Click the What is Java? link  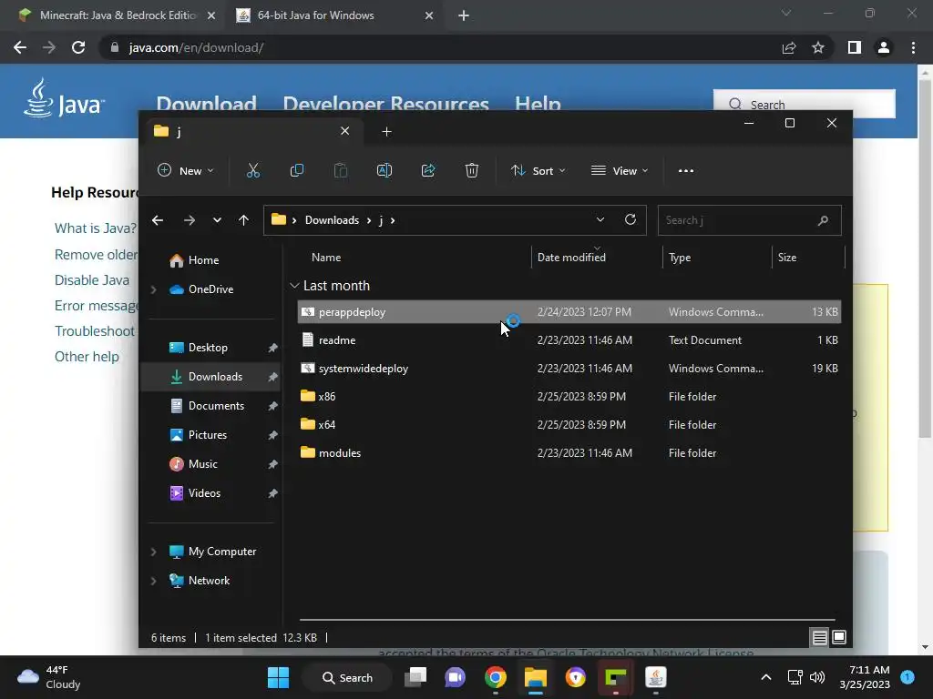[95, 228]
